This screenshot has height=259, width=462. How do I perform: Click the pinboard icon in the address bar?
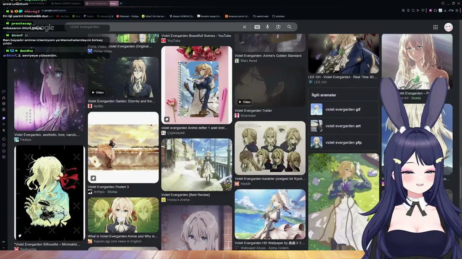coord(408,10)
